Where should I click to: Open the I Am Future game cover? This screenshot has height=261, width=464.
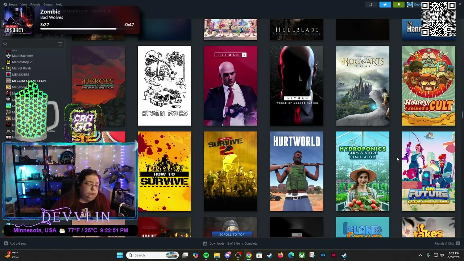428,171
